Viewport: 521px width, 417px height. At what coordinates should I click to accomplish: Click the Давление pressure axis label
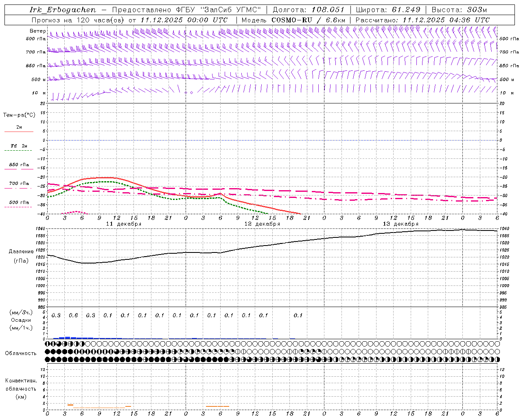point(21,252)
